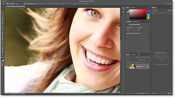Click New Library from Document link
Screen dimensions: 175x98
click(x=161, y=64)
